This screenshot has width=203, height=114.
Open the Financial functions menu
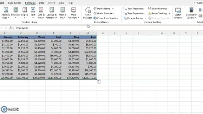point(16,13)
